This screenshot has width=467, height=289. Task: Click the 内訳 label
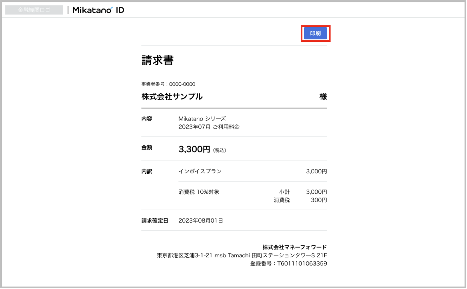[x=147, y=172]
